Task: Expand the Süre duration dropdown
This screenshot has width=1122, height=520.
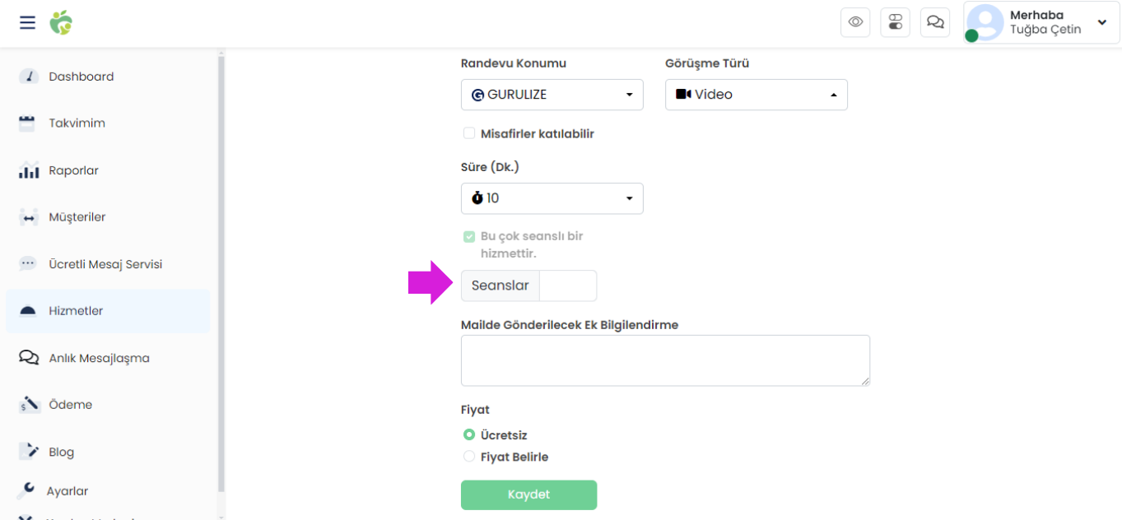Action: point(552,198)
